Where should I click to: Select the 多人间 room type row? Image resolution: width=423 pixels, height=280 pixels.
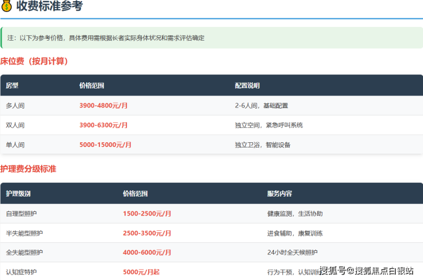(15, 106)
